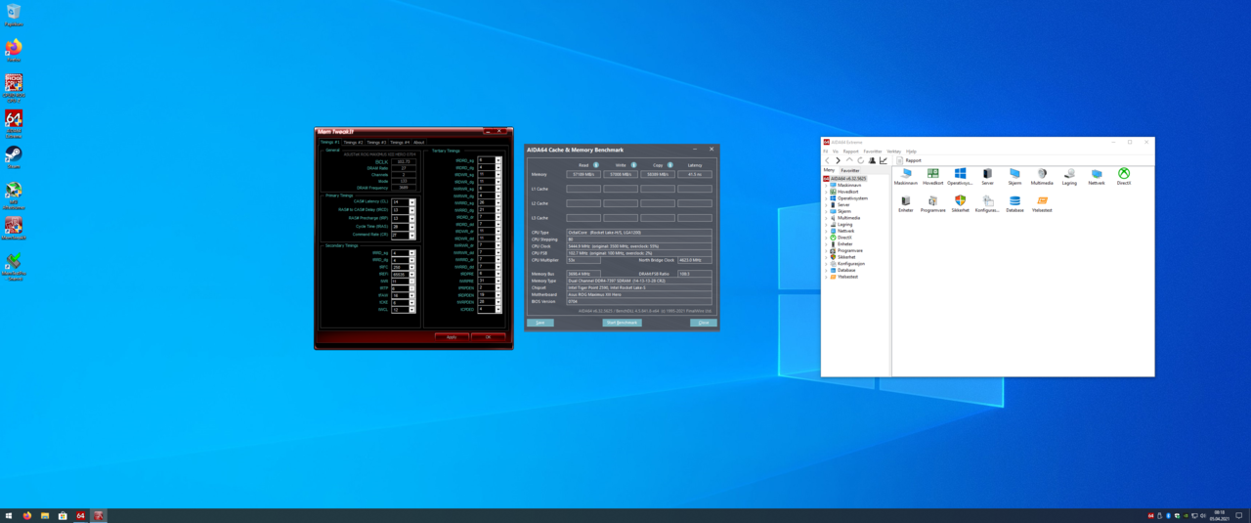Click Apply in Mem TweakIt
The image size is (1251, 523).
(x=452, y=336)
